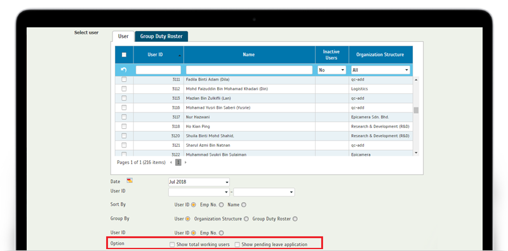Sort by User ID radio button
508x251 pixels.
tap(194, 205)
